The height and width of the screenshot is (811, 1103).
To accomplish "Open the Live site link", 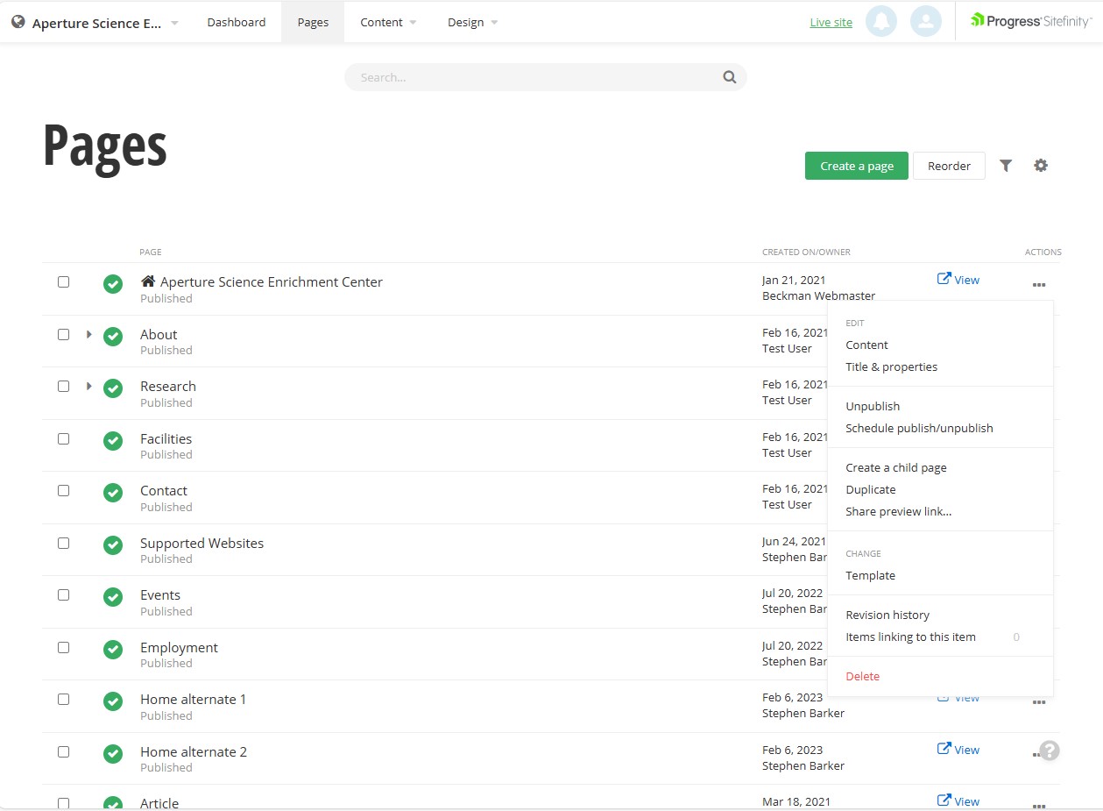I will click(830, 22).
